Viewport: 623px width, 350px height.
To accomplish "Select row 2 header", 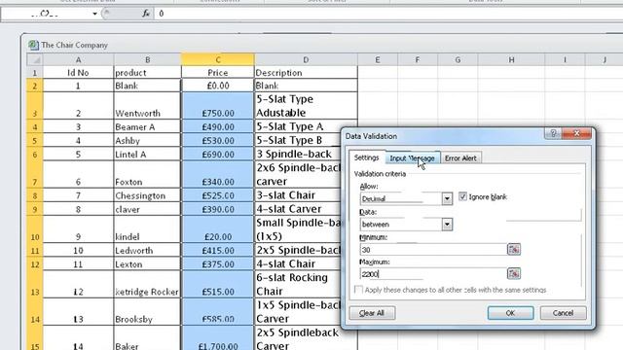I will click(x=35, y=86).
